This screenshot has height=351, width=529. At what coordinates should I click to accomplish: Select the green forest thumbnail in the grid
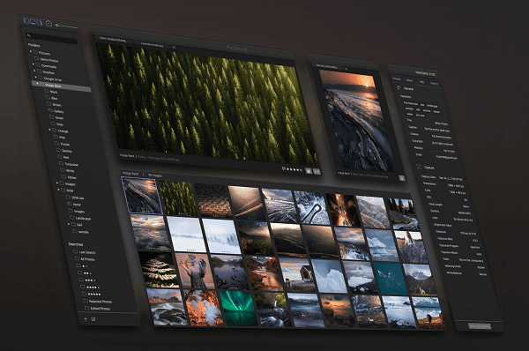click(178, 198)
